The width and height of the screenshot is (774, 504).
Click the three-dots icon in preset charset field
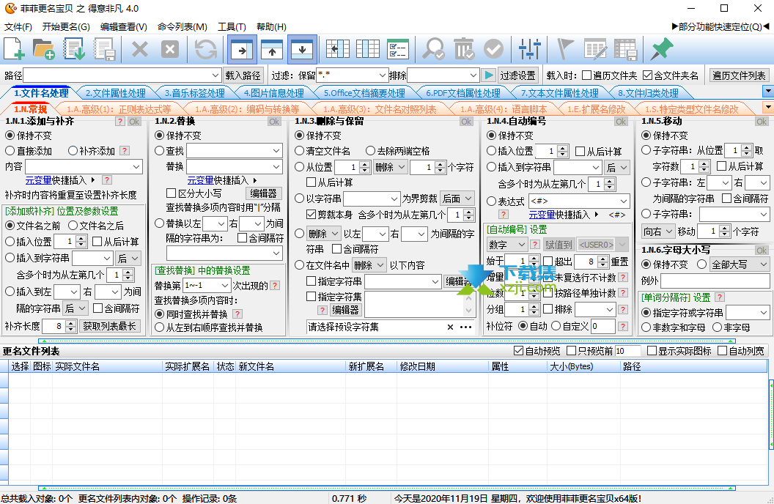(x=465, y=327)
